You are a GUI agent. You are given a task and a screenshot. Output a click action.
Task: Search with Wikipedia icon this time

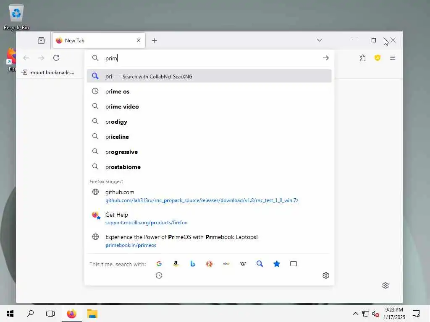[243, 264]
